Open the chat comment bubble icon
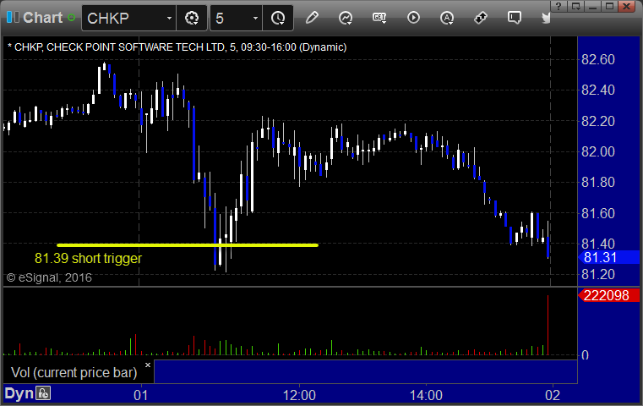 (515, 18)
